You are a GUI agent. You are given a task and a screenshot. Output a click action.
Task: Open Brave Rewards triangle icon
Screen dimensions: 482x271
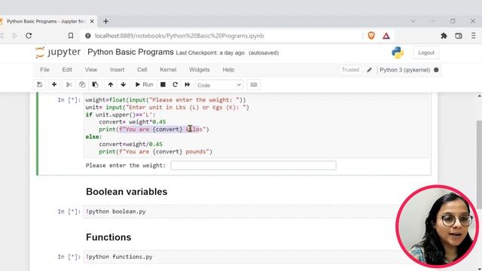click(x=386, y=36)
